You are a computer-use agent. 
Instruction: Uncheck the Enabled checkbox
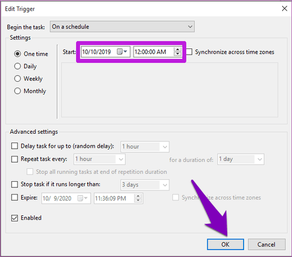point(15,218)
